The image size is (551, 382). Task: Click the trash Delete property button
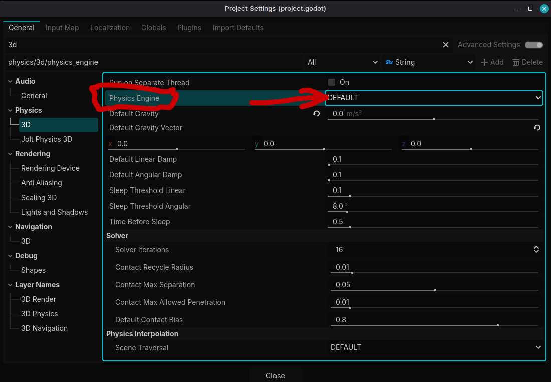click(x=527, y=62)
